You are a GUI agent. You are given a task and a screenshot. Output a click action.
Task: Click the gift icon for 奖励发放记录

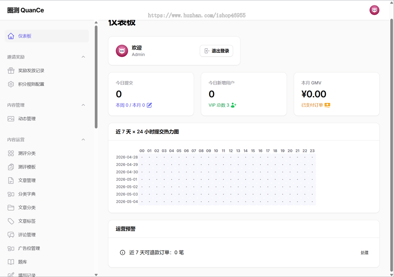point(11,71)
